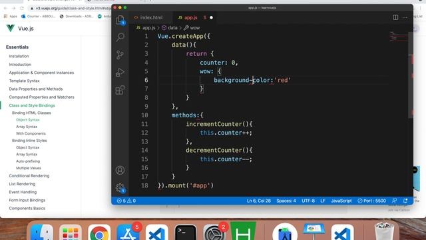Open List Rendering docs page
The height and width of the screenshot is (240, 426).
pos(22,184)
